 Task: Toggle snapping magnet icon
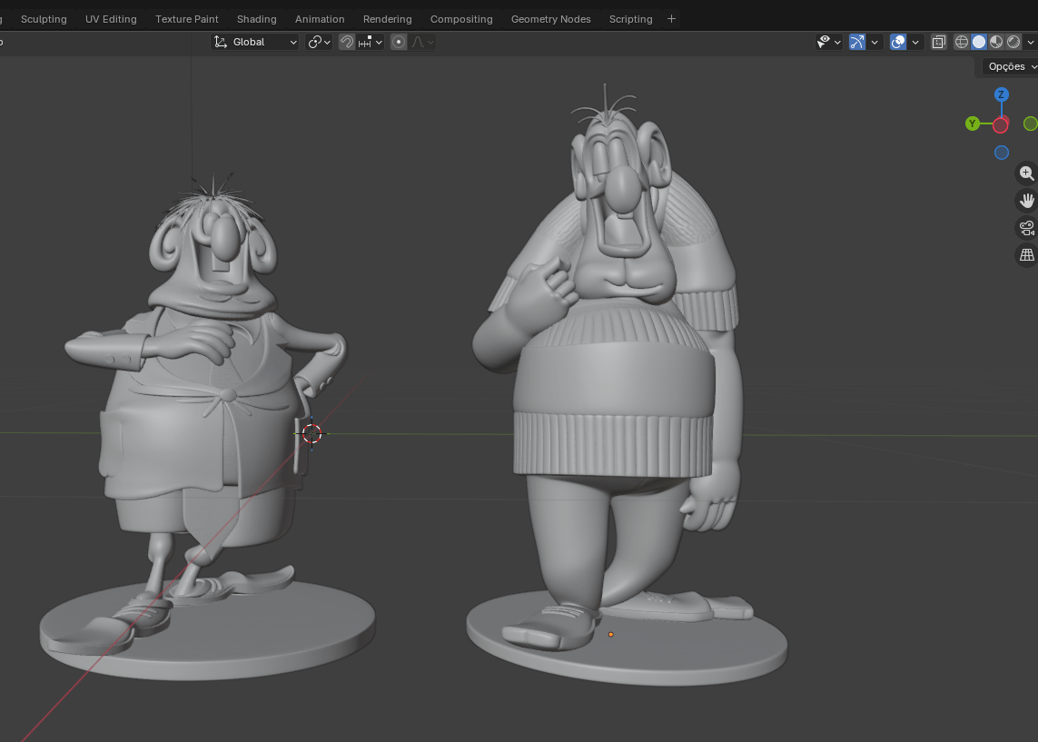(347, 42)
